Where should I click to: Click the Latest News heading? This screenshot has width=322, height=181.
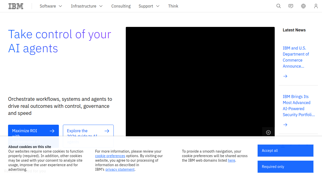[294, 30]
